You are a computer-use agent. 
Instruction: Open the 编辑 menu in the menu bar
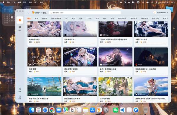tap(19, 2)
